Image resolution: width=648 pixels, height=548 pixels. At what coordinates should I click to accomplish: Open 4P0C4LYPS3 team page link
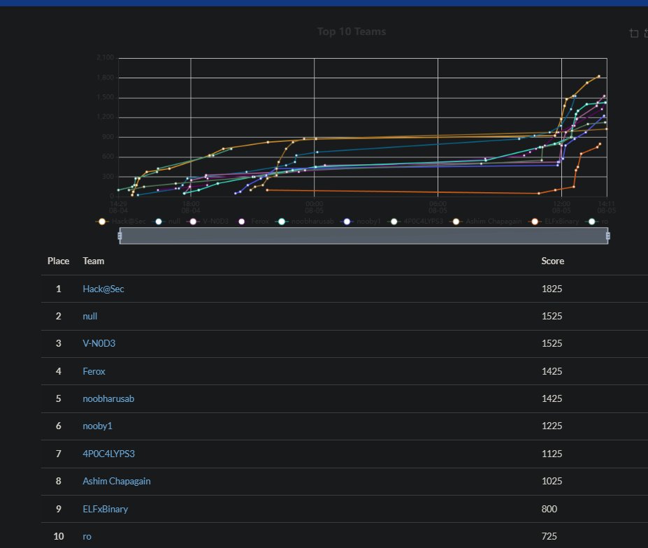108,454
